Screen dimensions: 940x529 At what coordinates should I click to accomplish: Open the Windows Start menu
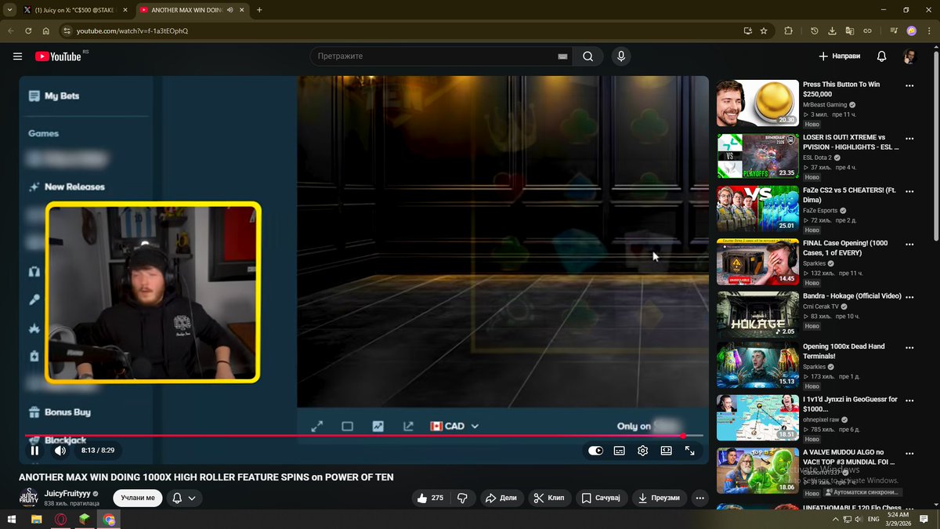point(13,519)
